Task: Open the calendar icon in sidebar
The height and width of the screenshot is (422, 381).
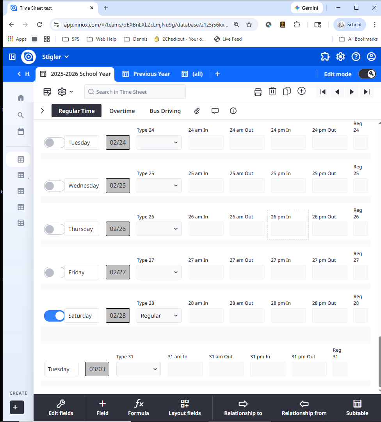Action: coord(21,132)
